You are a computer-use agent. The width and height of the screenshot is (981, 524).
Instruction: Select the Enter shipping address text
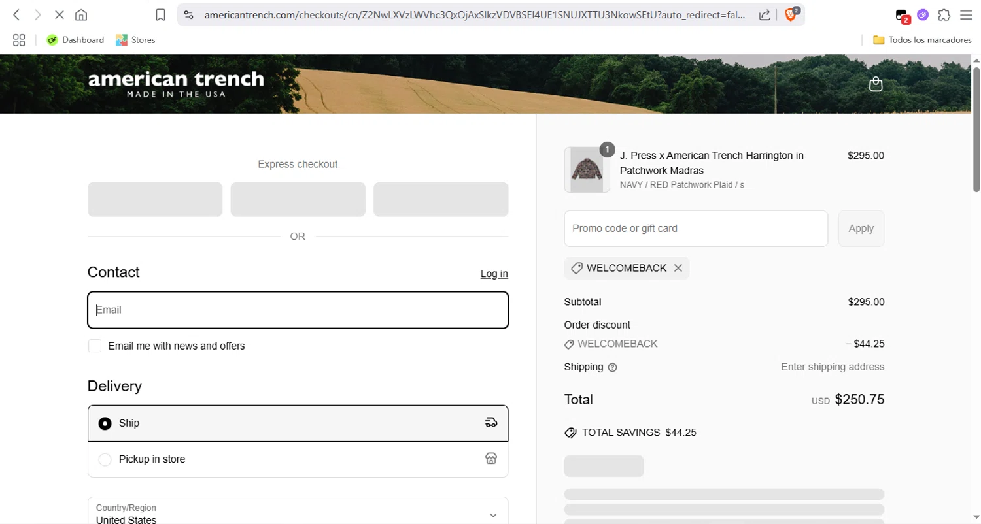click(x=833, y=367)
